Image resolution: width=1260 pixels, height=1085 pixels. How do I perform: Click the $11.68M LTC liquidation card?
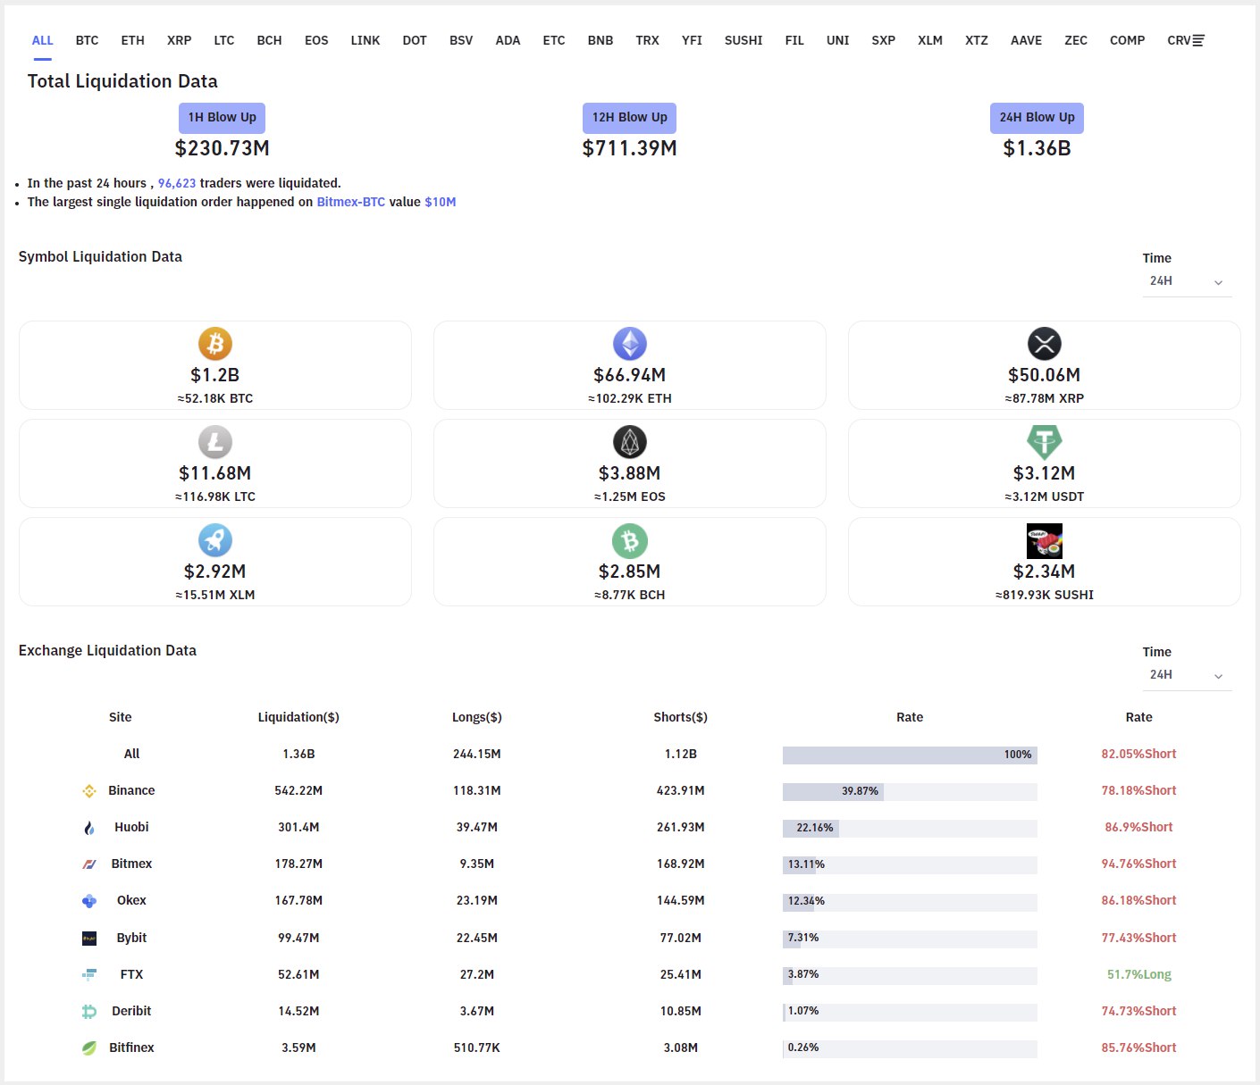point(215,463)
